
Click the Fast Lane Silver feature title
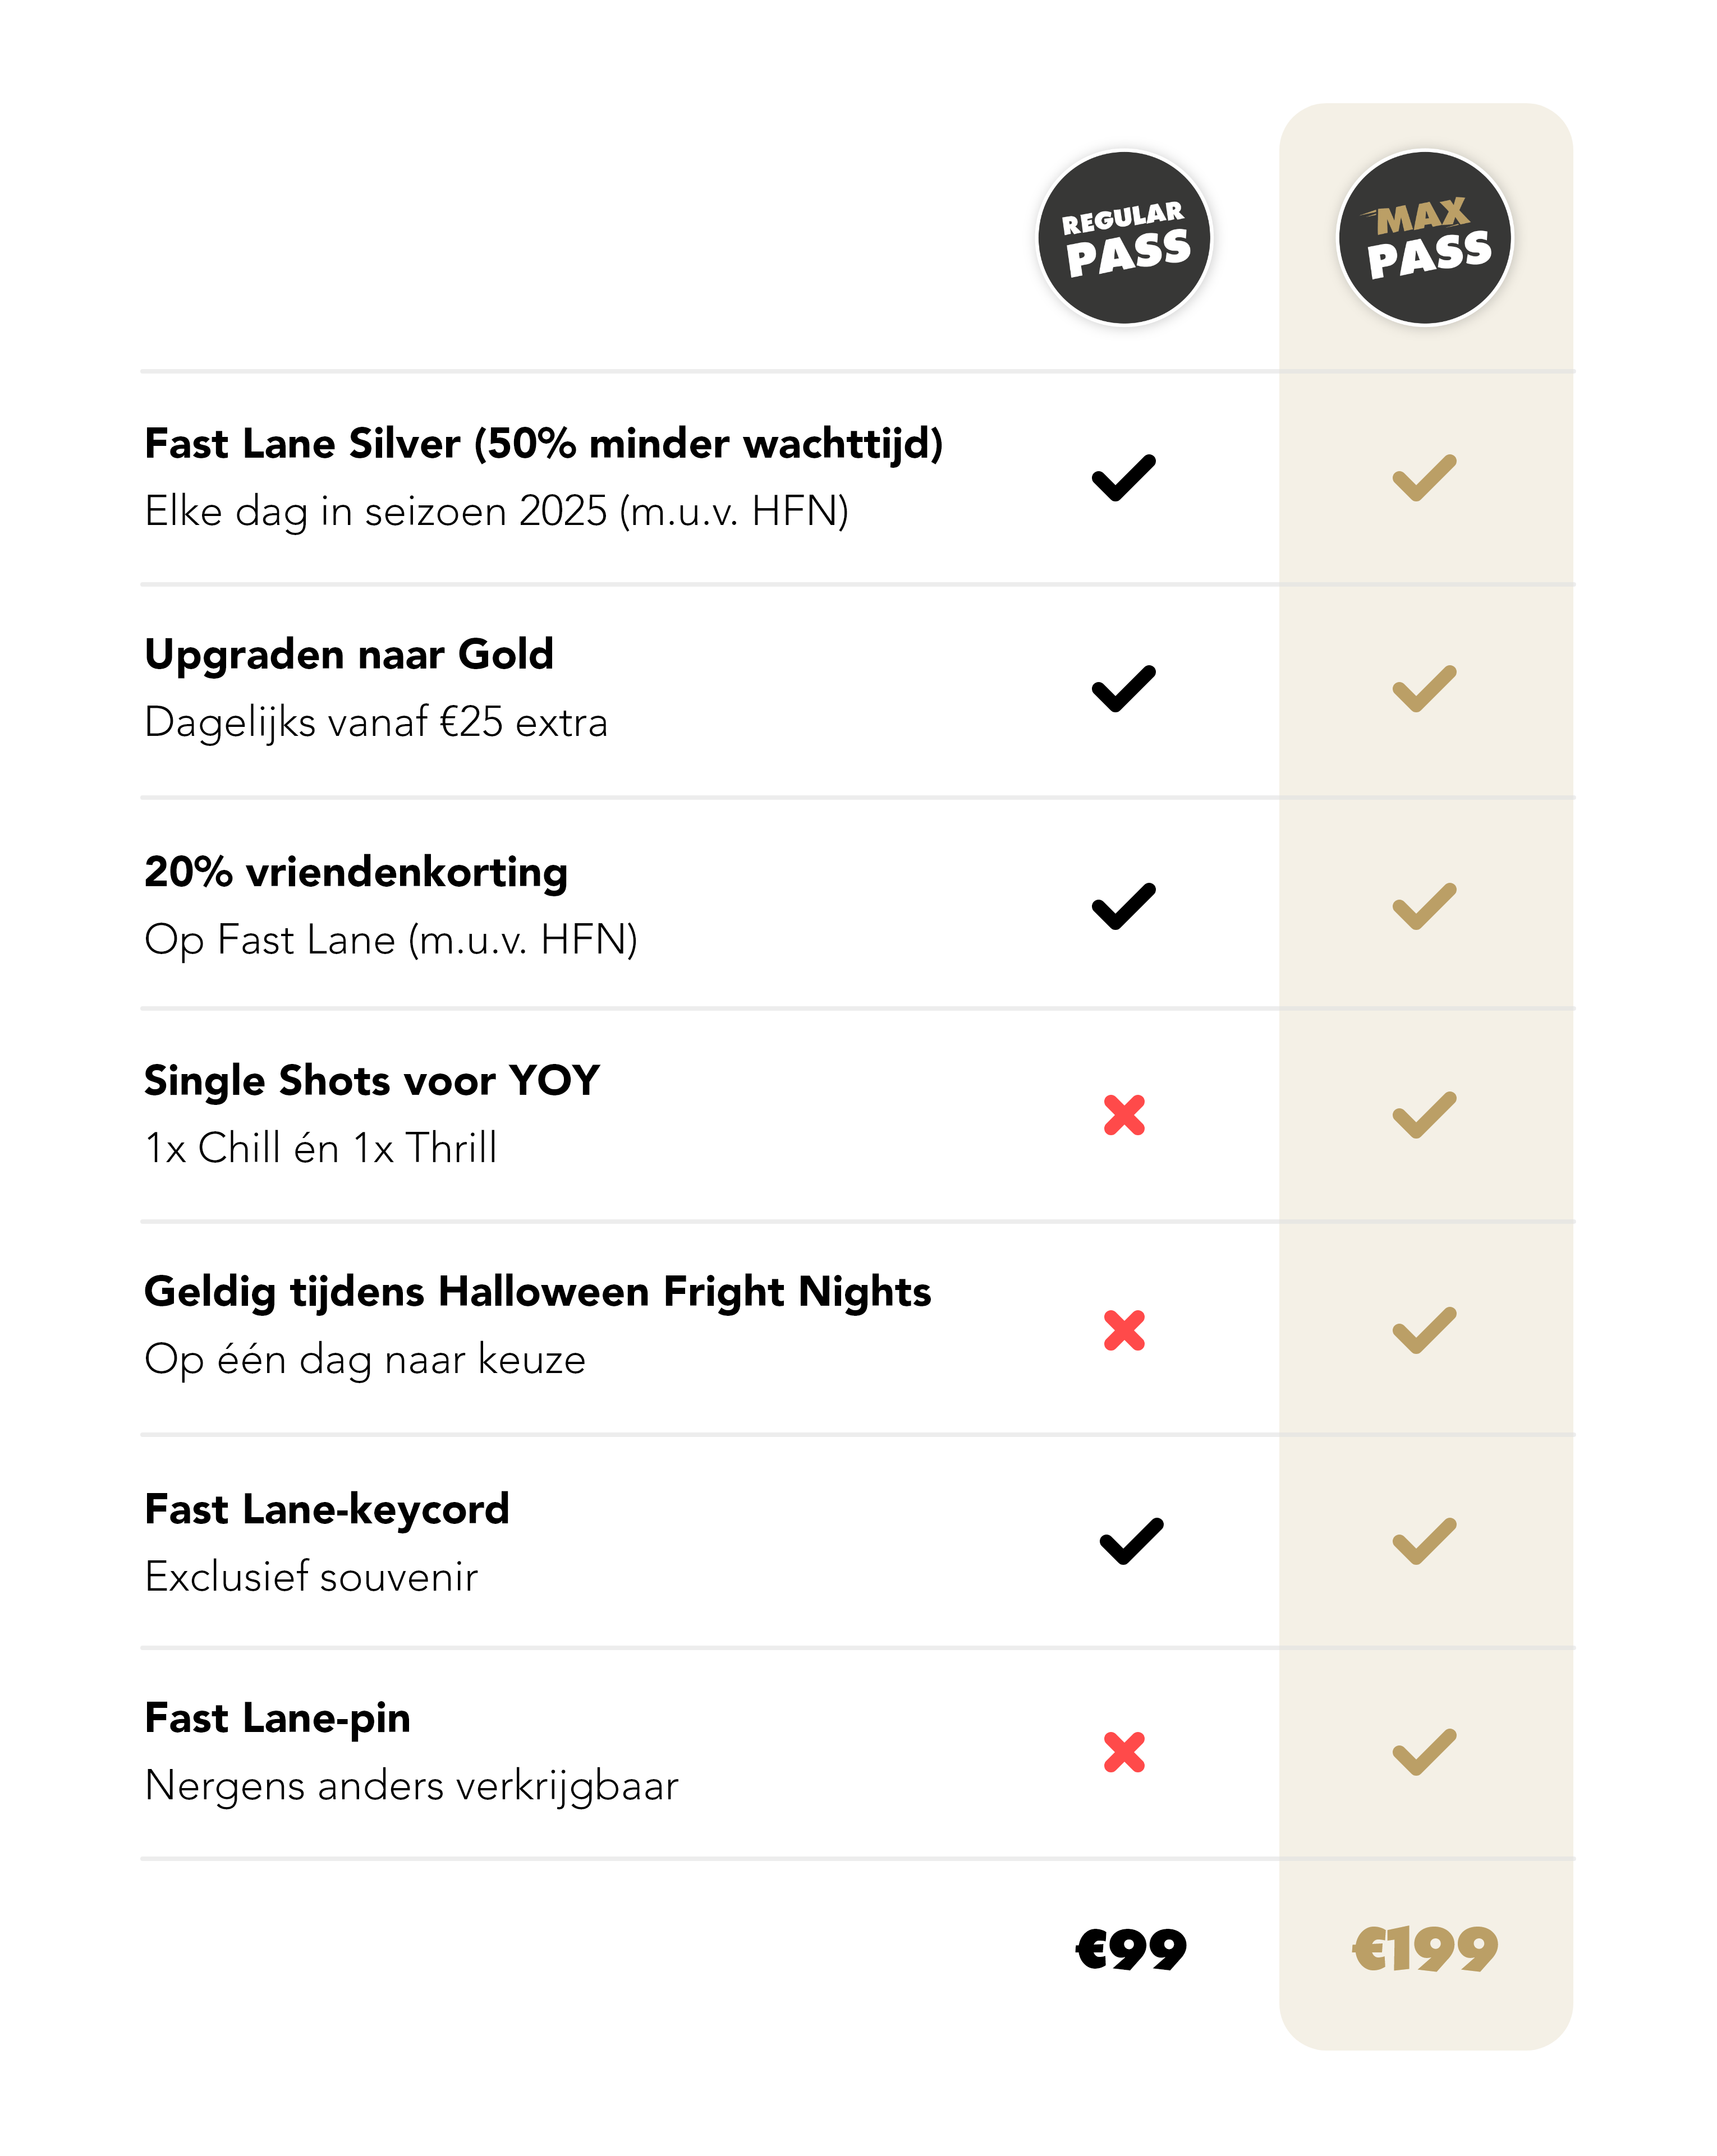[x=543, y=444]
